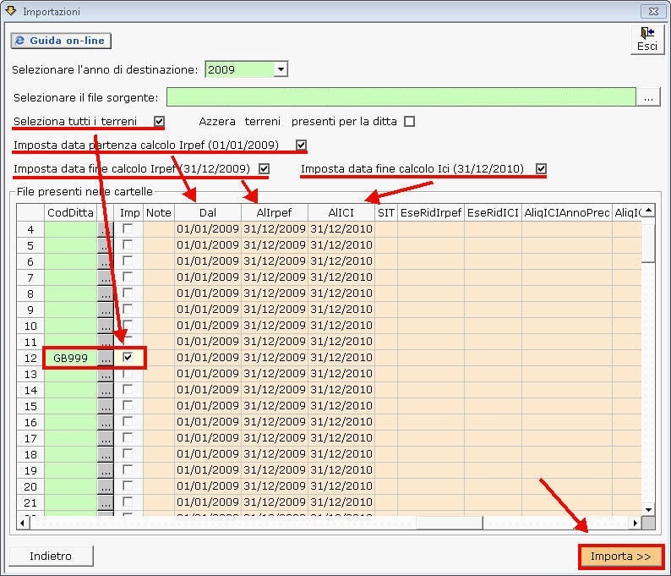This screenshot has width=671, height=576.
Task: Click browse button for source file
Action: 648,97
